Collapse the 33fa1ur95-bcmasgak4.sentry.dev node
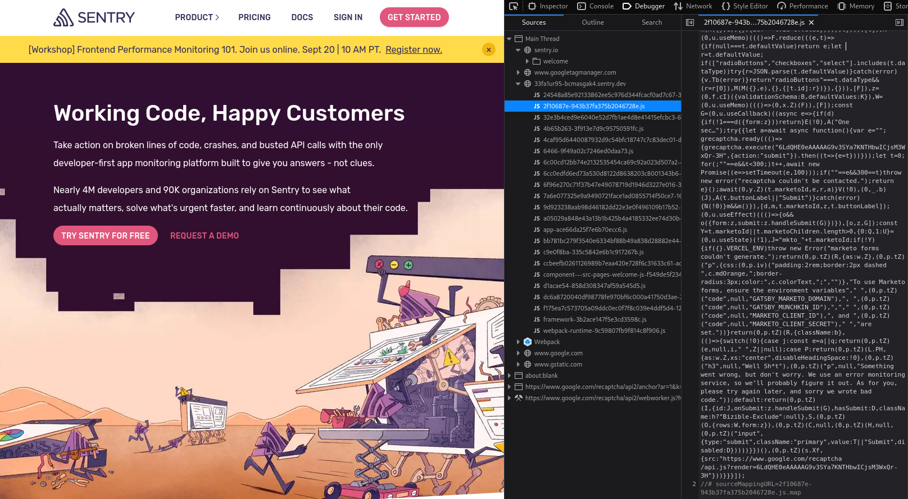The width and height of the screenshot is (908, 499). 518,84
